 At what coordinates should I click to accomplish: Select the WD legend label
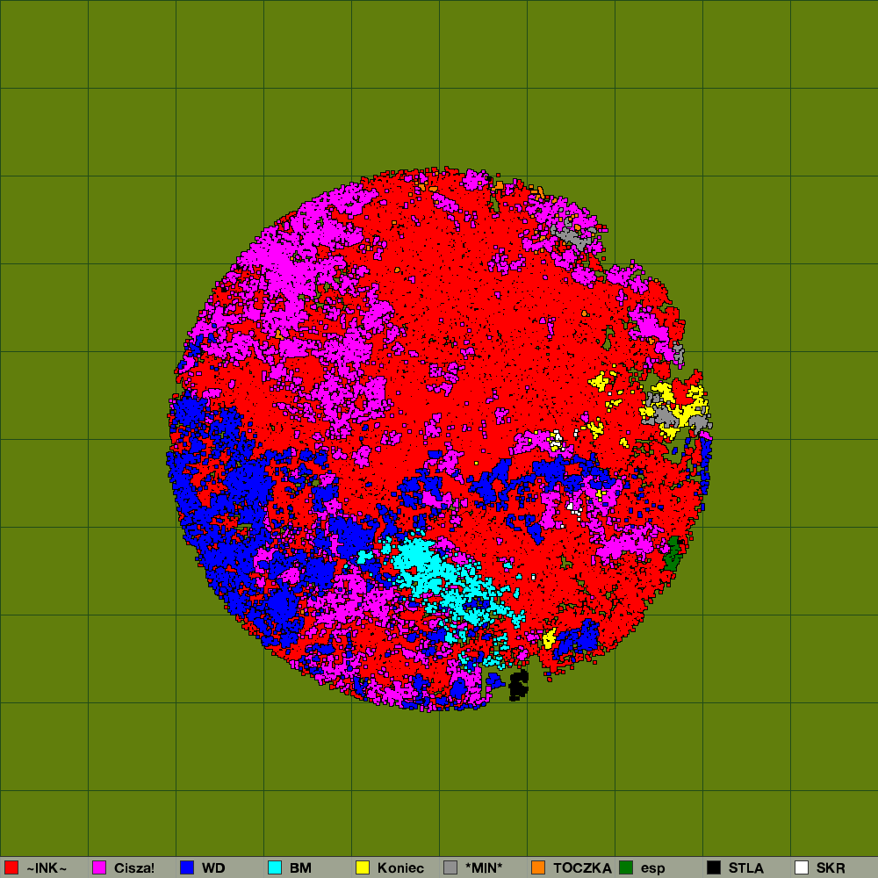213,868
